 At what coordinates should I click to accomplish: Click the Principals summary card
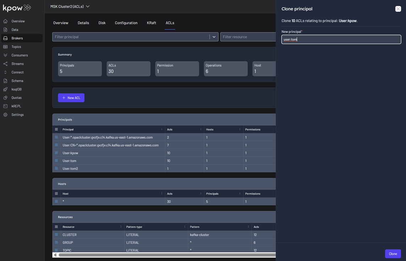(x=80, y=69)
